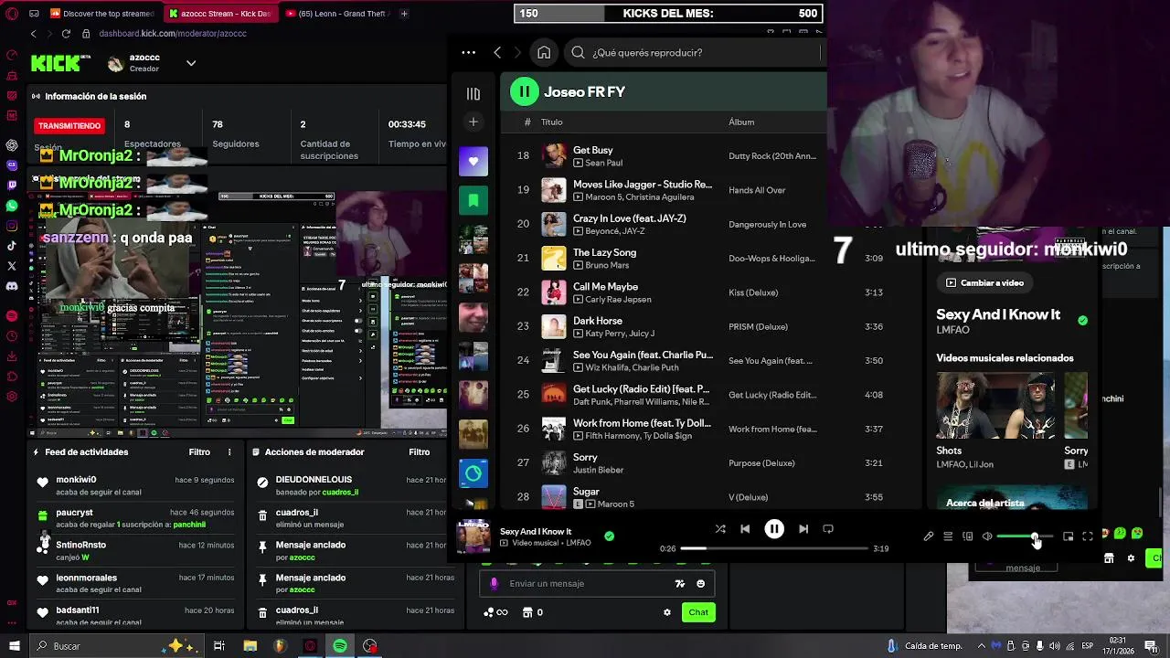
Task: Open the channel dropdown next to azoccc
Action: (x=191, y=63)
